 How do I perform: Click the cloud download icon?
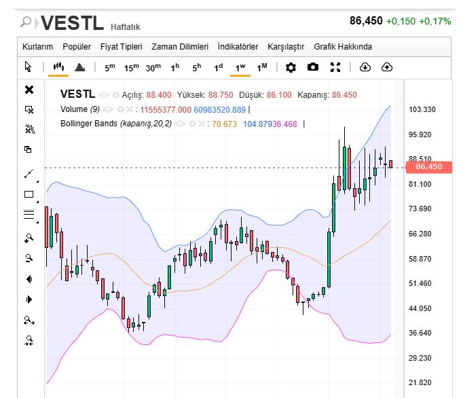tap(365, 67)
